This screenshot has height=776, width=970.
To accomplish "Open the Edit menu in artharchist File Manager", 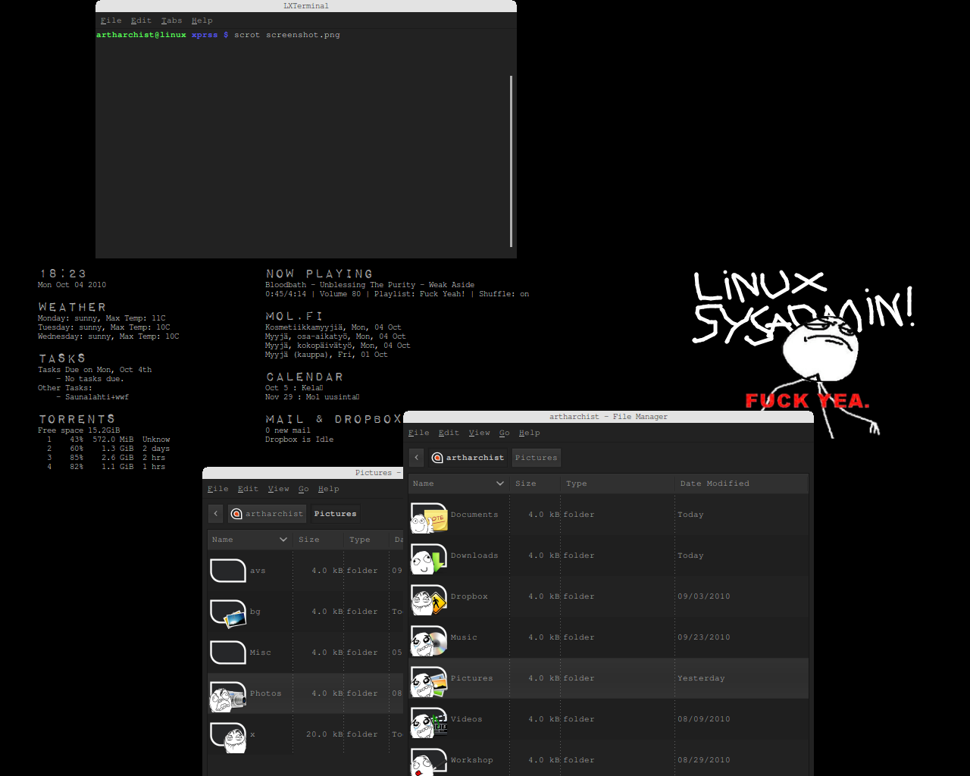I will (x=449, y=433).
